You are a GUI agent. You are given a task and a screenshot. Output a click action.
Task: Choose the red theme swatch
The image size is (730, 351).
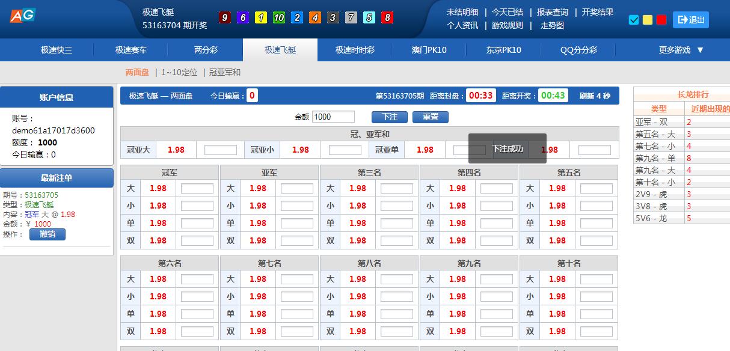pyautogui.click(x=661, y=20)
